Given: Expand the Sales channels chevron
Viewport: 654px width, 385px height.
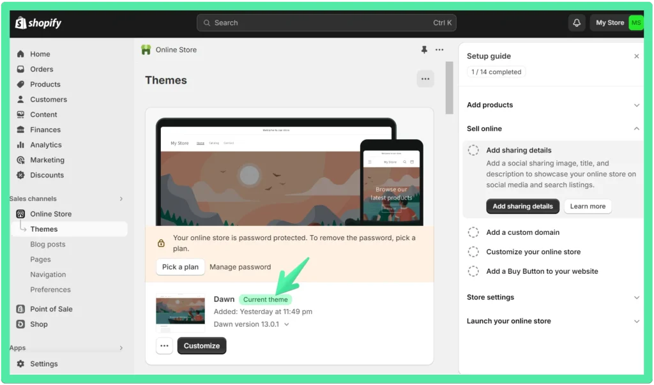Looking at the screenshot, I should pyautogui.click(x=121, y=199).
